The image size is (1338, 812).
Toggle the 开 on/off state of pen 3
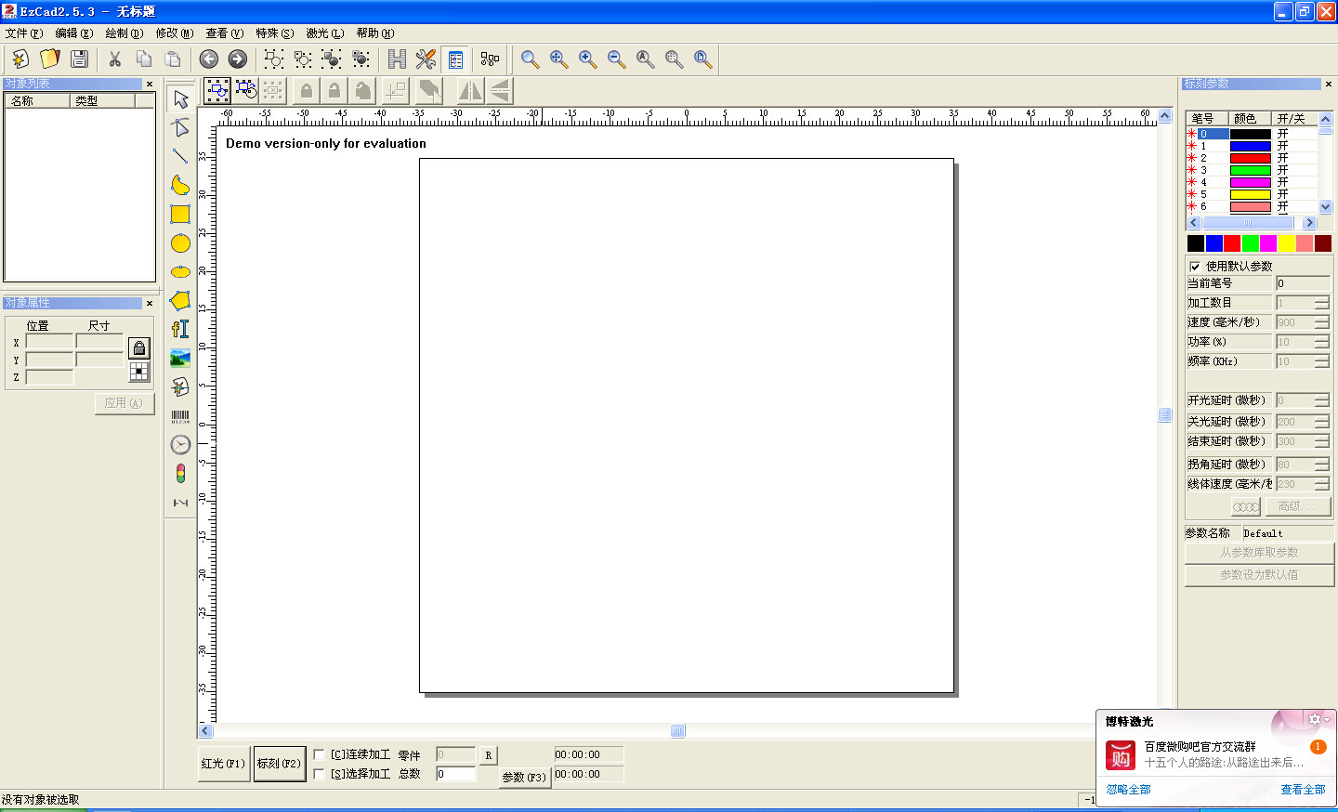coord(1283,170)
